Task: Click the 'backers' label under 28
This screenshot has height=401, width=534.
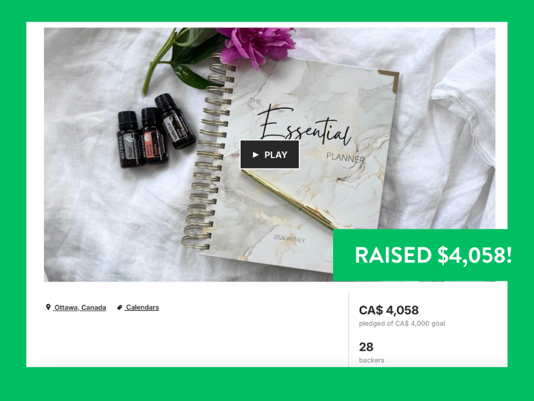Action: point(372,360)
